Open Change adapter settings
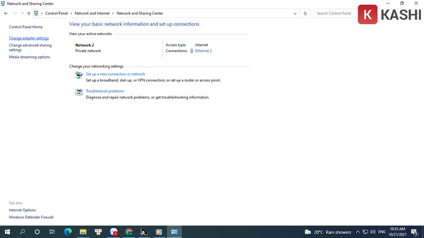Screen dimensions: 424x238 (x=28, y=38)
